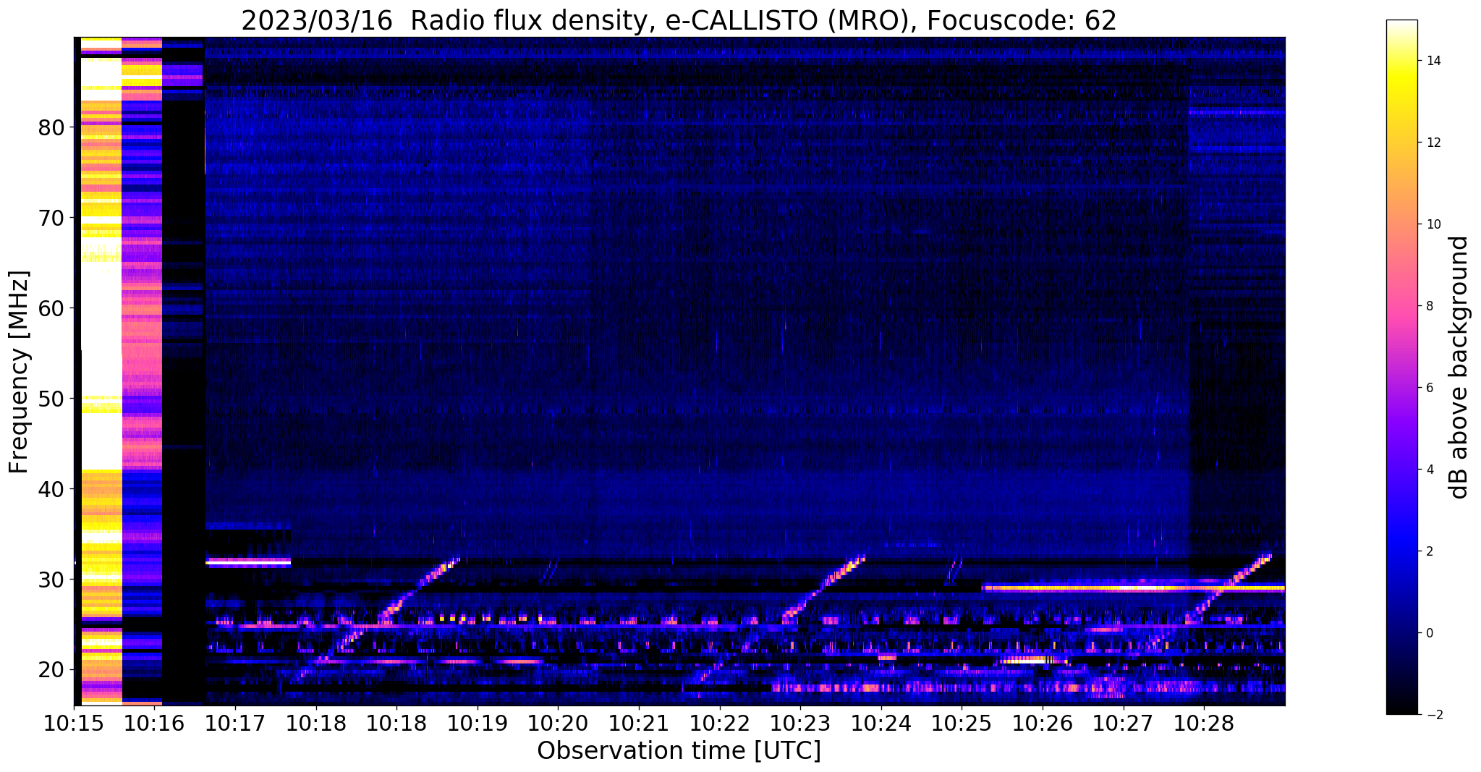Click the 10:15 time tick label
The width and height of the screenshot is (1481, 772).
coord(74,724)
